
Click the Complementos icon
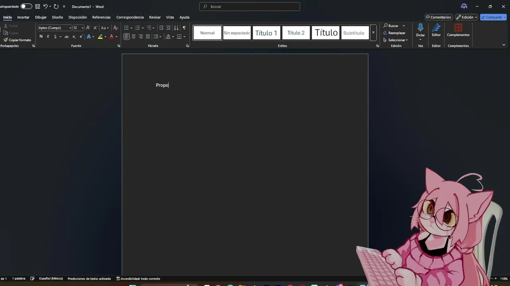pyautogui.click(x=458, y=27)
